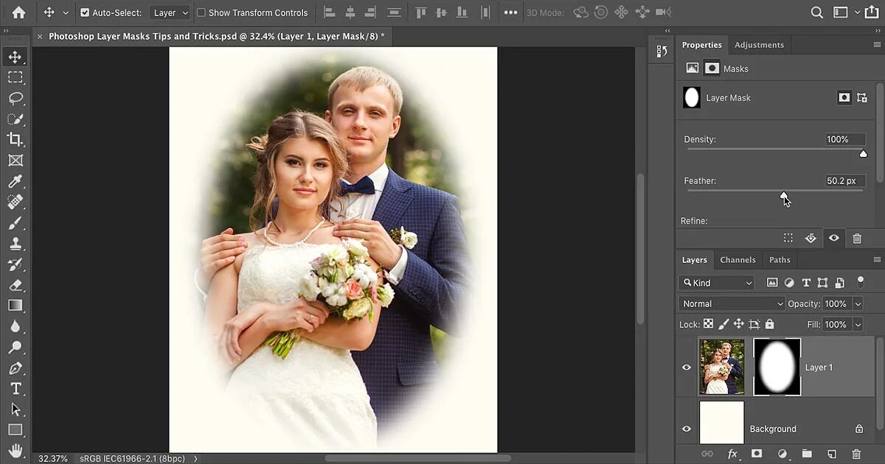
Task: Toggle lock for the transparent pixels
Action: click(x=707, y=323)
